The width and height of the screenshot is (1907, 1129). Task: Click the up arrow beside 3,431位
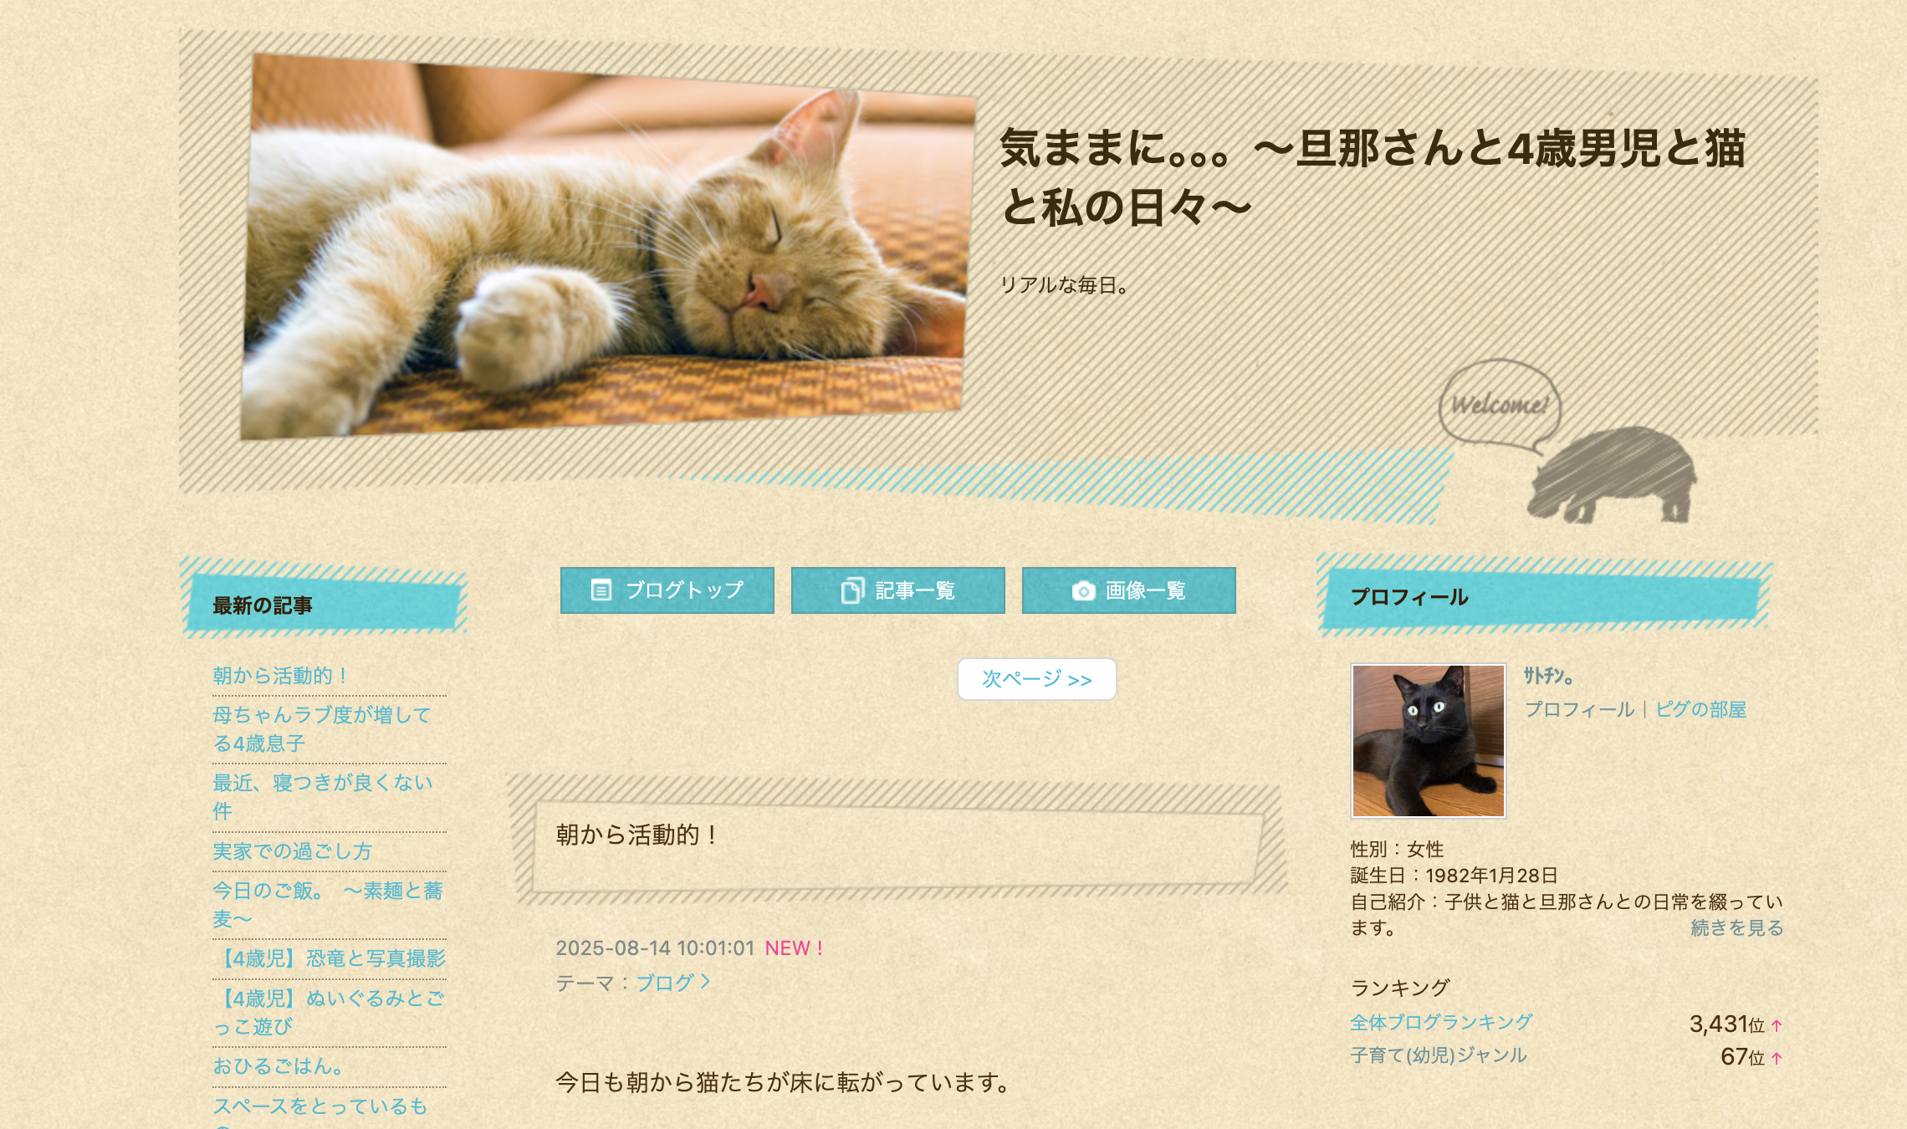1777,1025
